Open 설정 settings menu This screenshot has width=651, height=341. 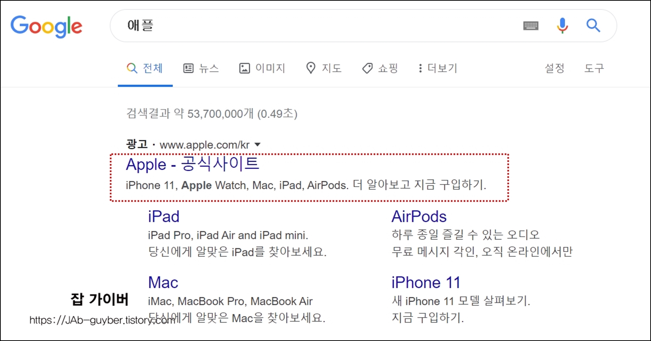(x=554, y=68)
